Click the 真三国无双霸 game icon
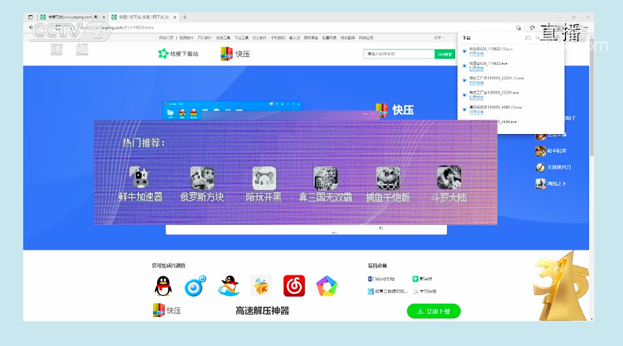 [325, 179]
